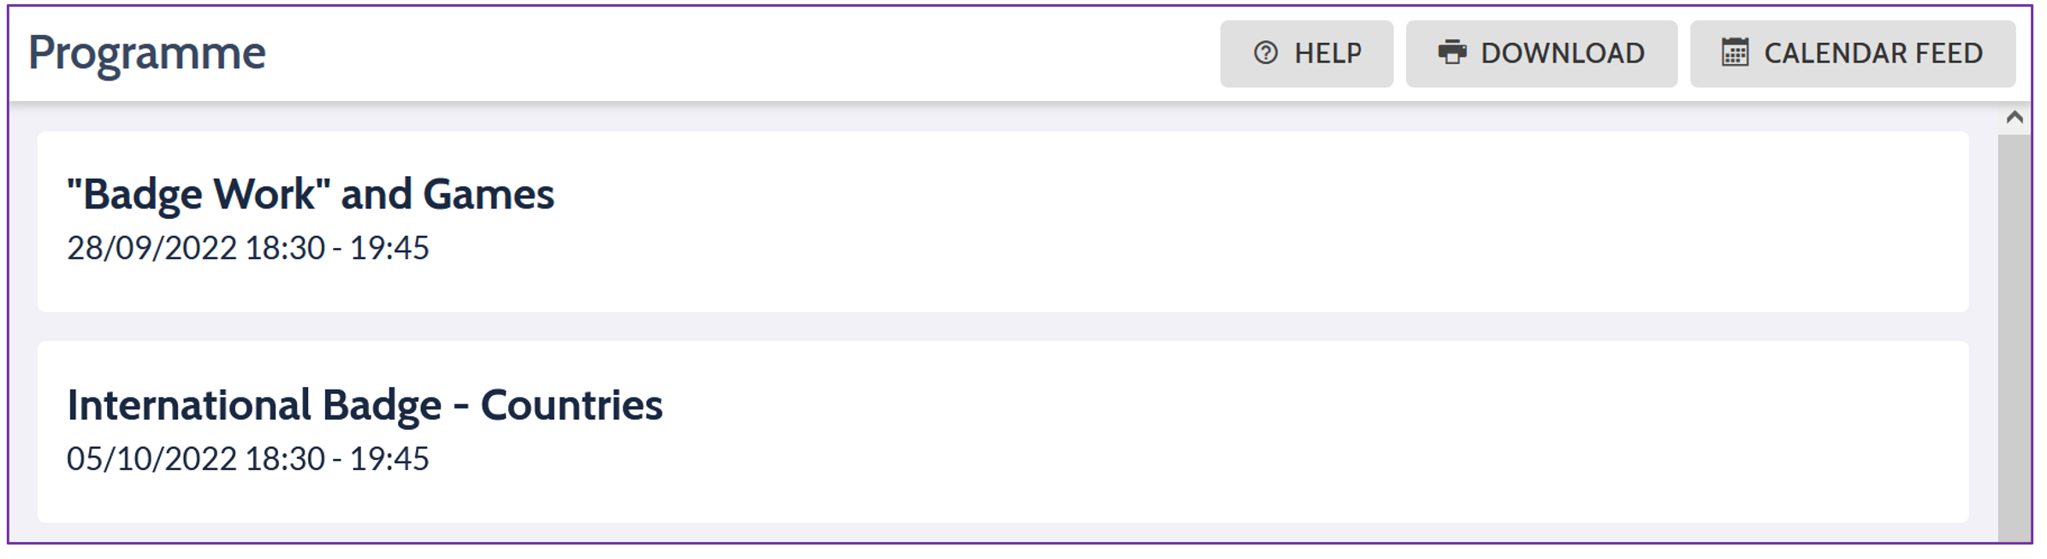Screen dimensions: 2047x559
Task: Click the 05/10/2022 18:30 - 19:45 date
Action: 248,460
